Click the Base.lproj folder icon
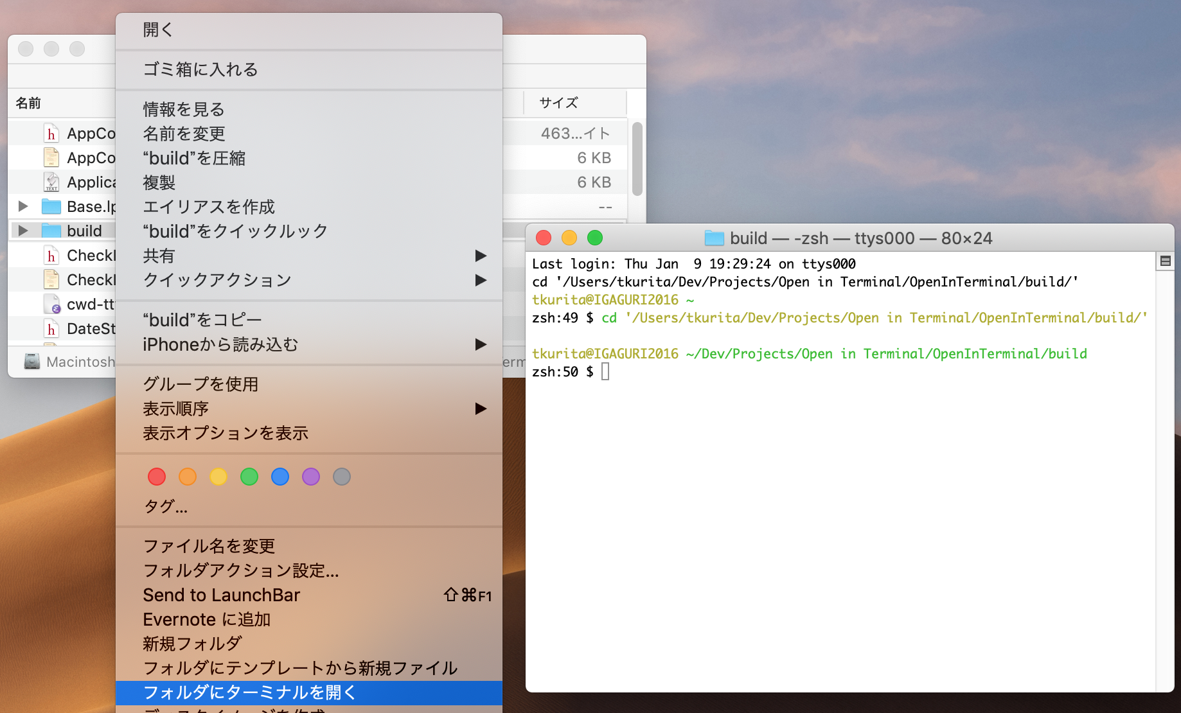The width and height of the screenshot is (1181, 713). [x=51, y=206]
